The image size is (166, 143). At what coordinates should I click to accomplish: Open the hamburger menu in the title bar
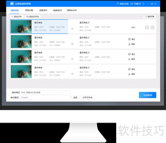click(143, 4)
